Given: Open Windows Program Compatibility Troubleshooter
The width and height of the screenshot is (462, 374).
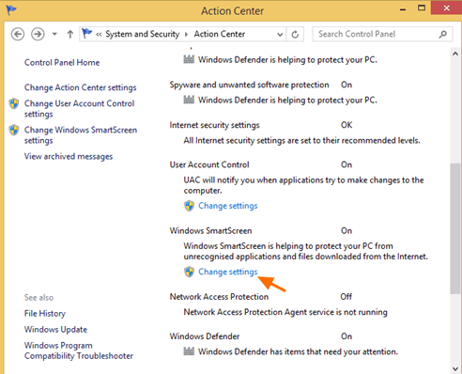Looking at the screenshot, I should (79, 351).
